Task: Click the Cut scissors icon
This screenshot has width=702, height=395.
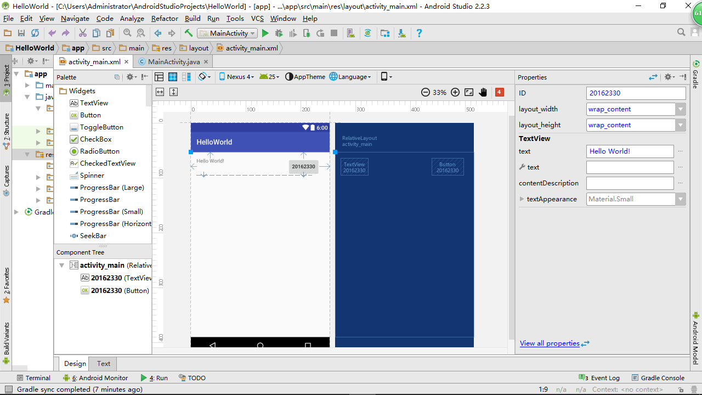Action: tap(83, 33)
